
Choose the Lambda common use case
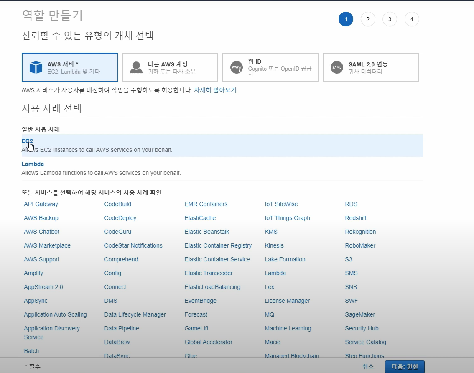[x=222, y=168]
